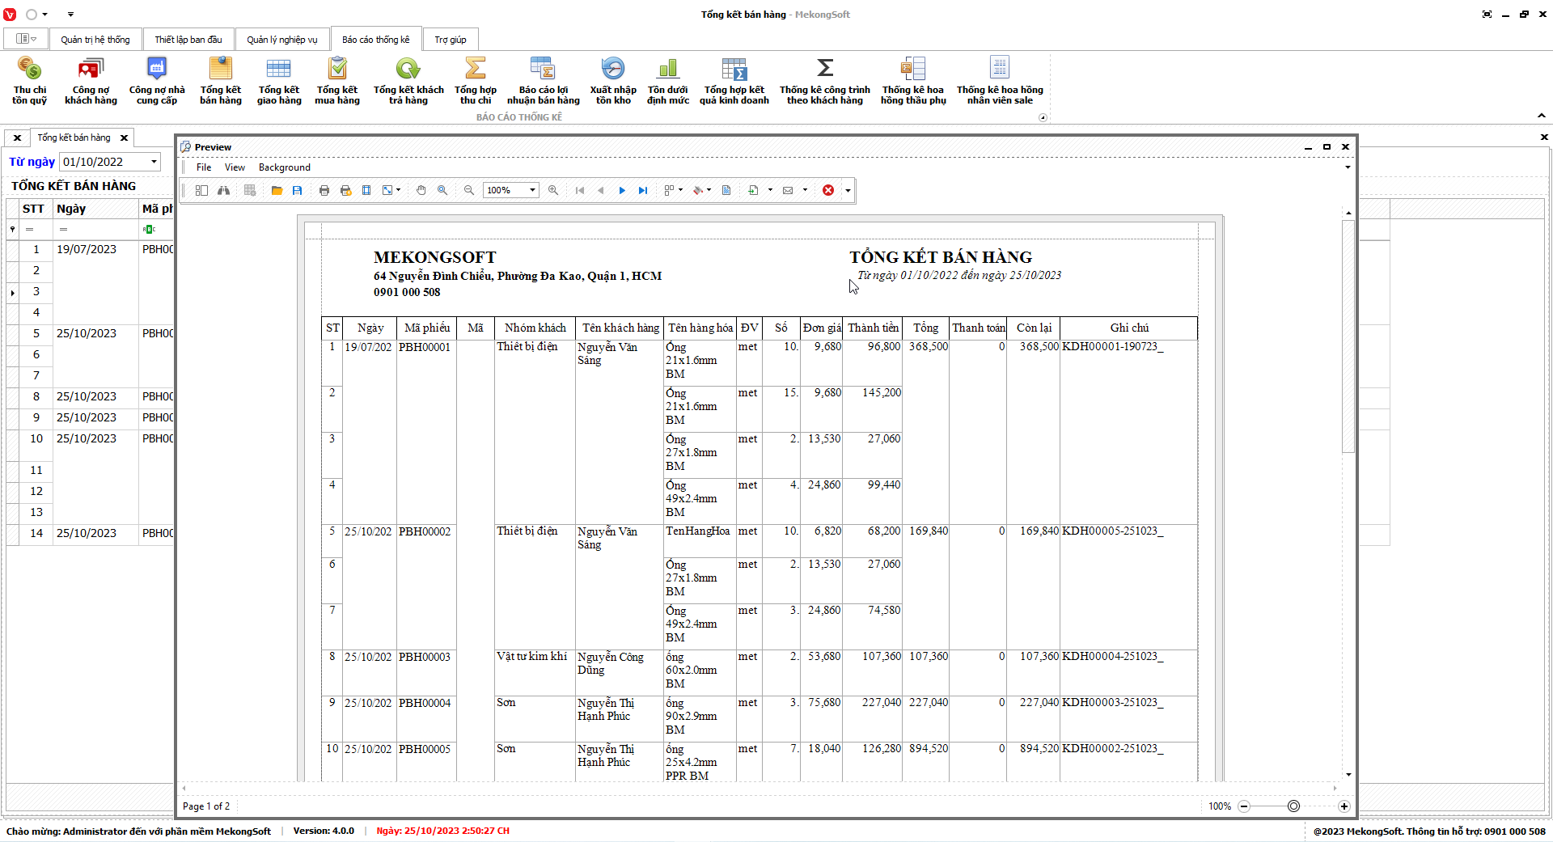
Task: Click the zoom out magnifier icon
Action: pos(469,191)
